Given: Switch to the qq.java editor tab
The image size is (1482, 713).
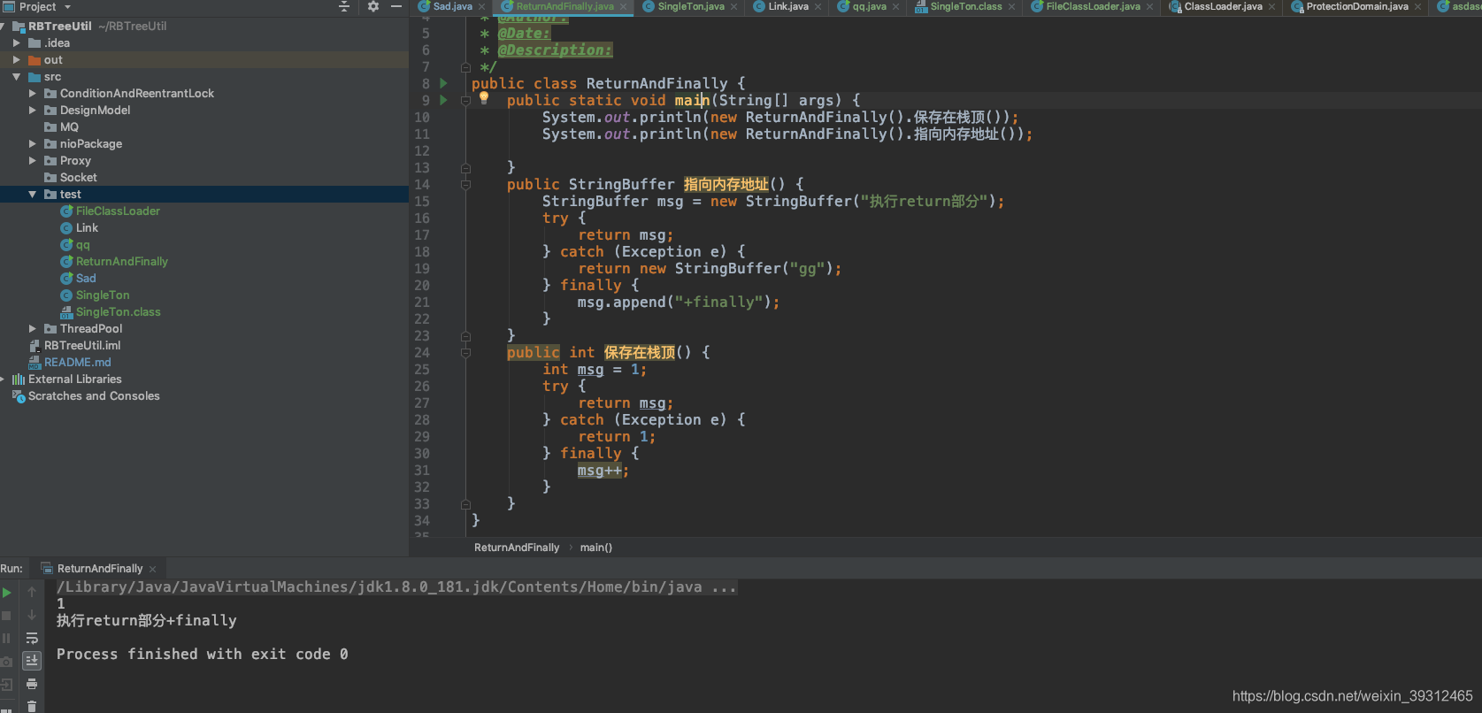Looking at the screenshot, I should click(x=869, y=6).
